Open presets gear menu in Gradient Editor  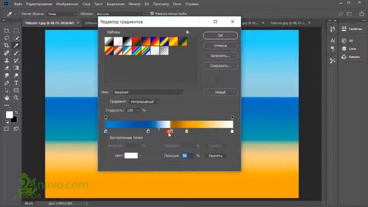click(188, 32)
